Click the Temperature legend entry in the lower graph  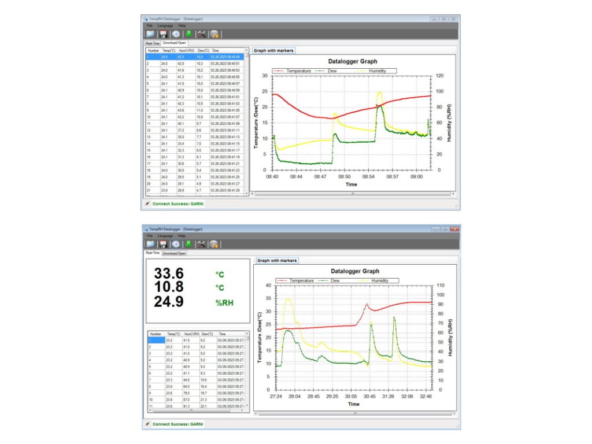[297, 280]
